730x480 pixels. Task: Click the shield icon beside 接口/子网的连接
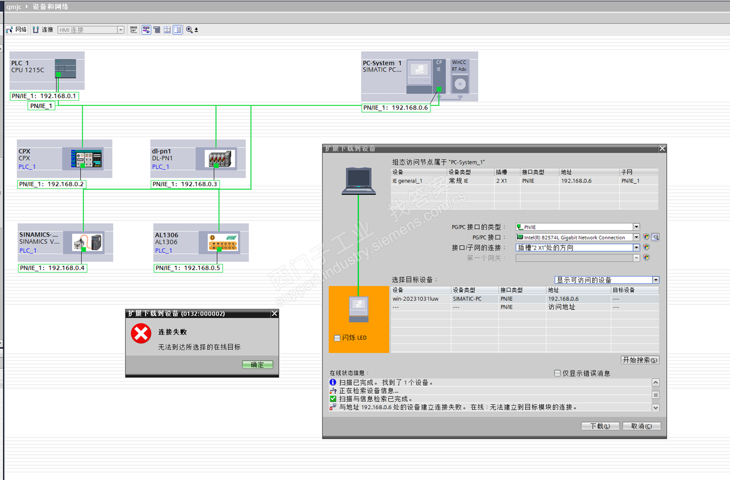pos(646,247)
